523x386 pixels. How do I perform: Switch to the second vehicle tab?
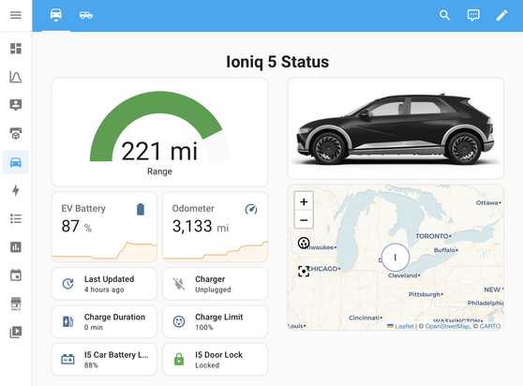pos(86,15)
